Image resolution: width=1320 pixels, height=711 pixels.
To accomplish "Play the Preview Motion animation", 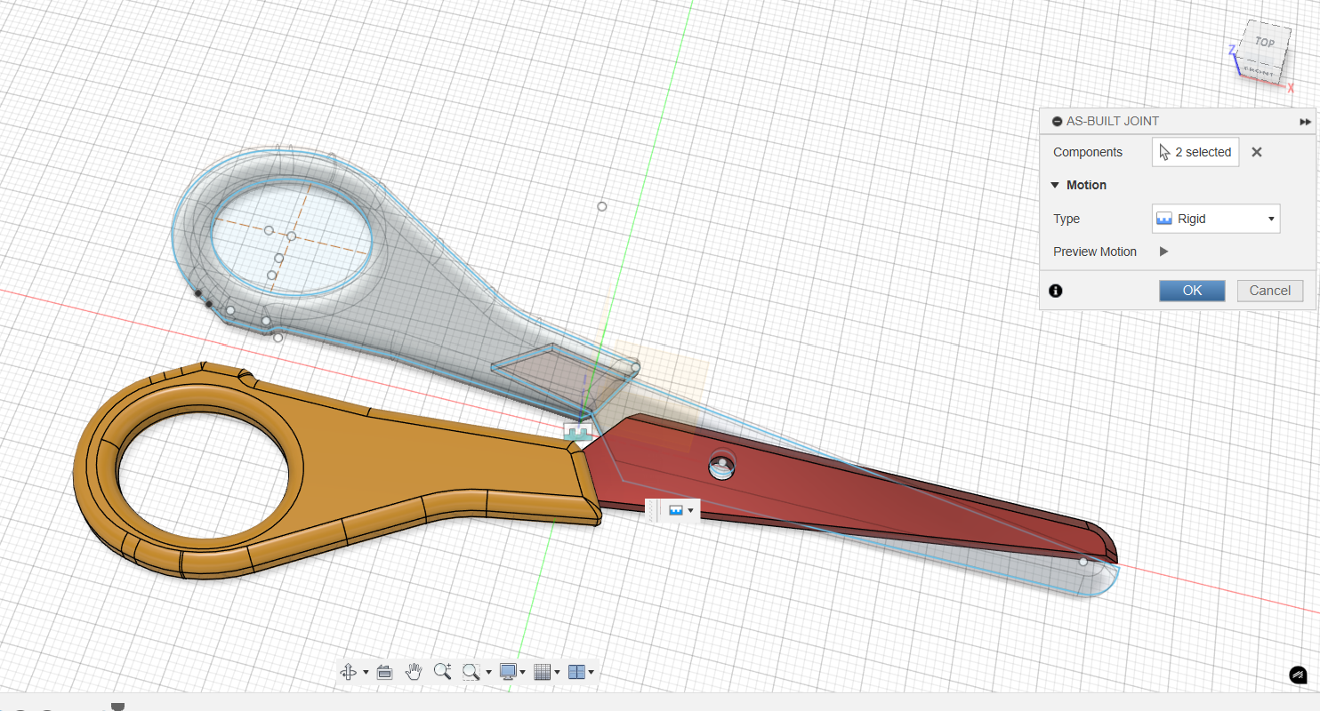I will point(1163,252).
